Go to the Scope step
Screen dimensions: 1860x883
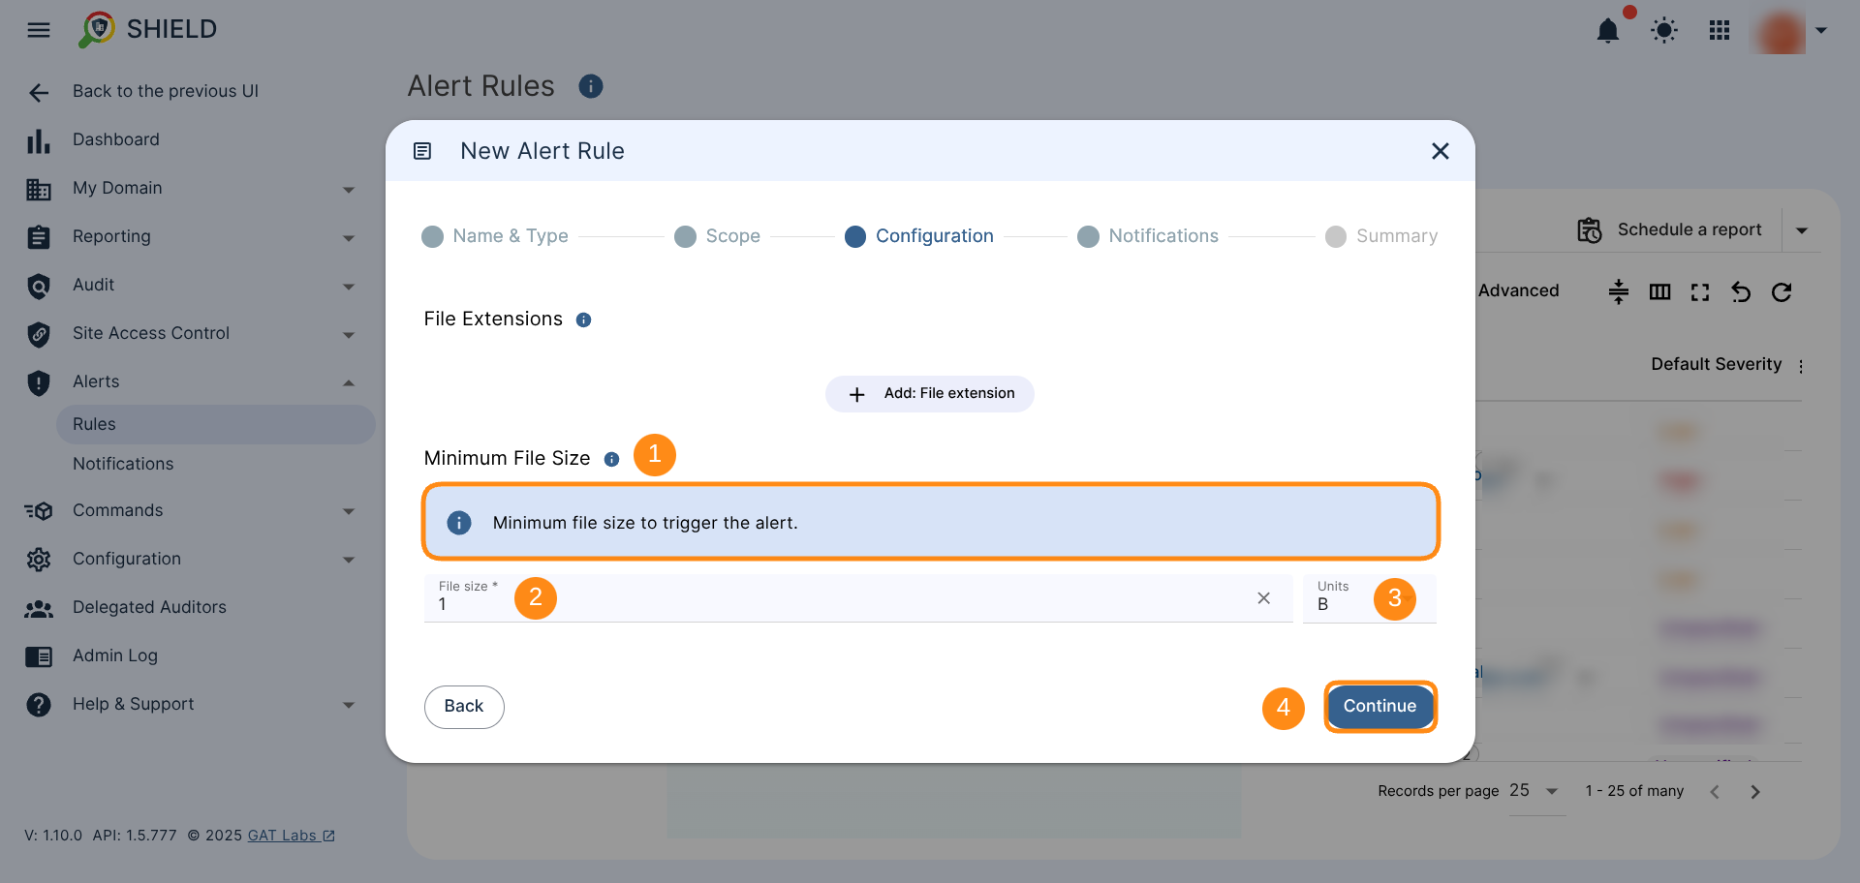(717, 236)
